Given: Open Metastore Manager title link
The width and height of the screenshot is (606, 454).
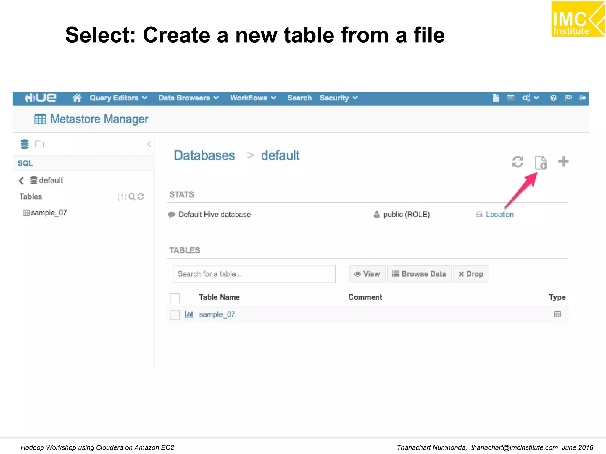Looking at the screenshot, I should 99,119.
